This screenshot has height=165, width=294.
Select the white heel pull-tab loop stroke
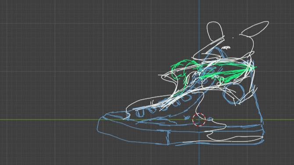255,29
